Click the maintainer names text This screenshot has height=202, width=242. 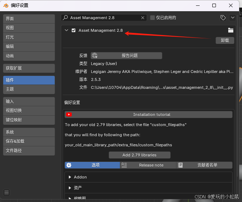(x=162, y=72)
